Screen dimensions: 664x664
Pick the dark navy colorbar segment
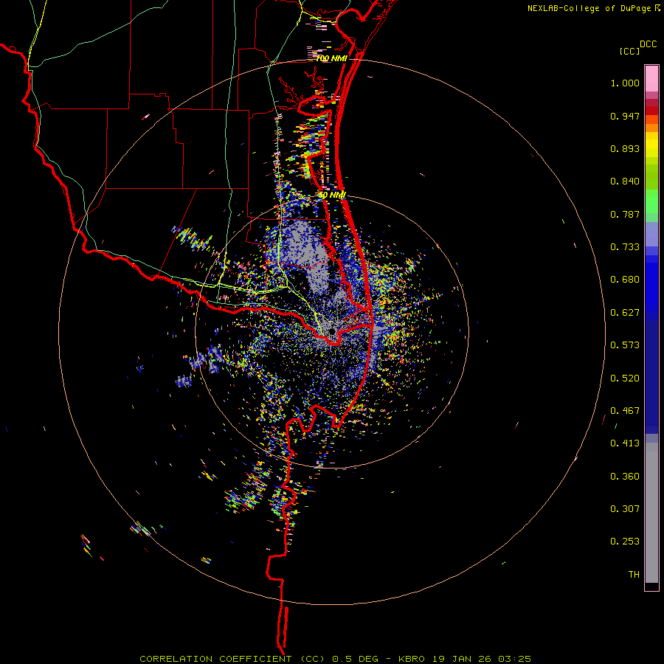click(x=651, y=377)
